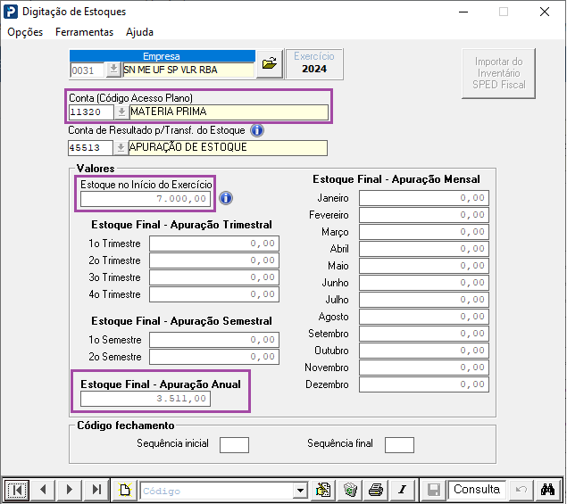This screenshot has width=567, height=504.
Task: Click the Conta code field 11320
Action: (91, 112)
